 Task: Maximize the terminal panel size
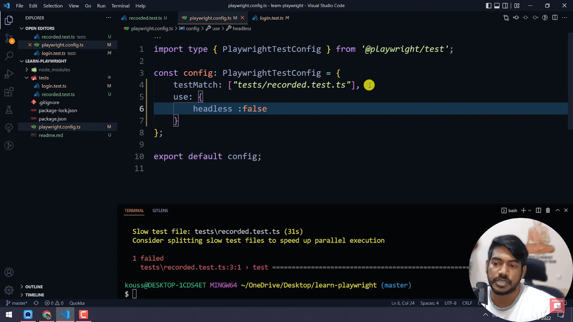point(558,210)
